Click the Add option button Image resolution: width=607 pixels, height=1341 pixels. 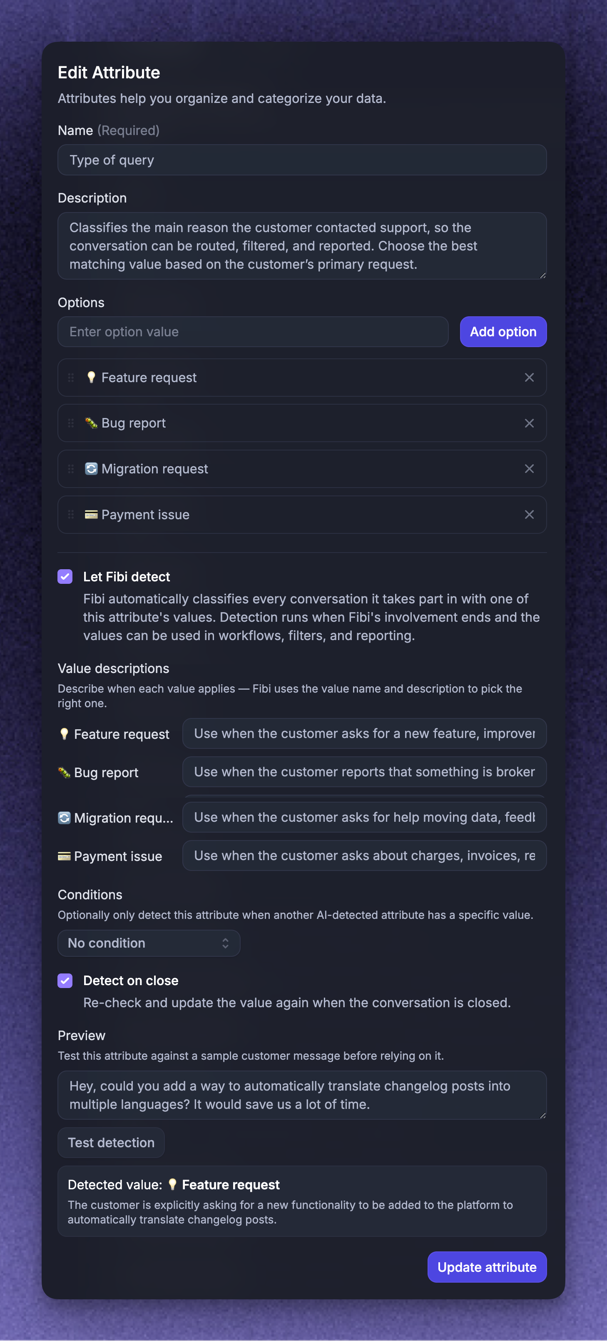point(503,332)
